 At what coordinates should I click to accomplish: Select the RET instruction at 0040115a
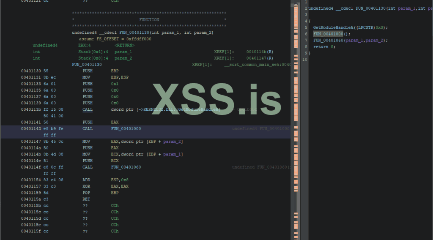pos(86,199)
